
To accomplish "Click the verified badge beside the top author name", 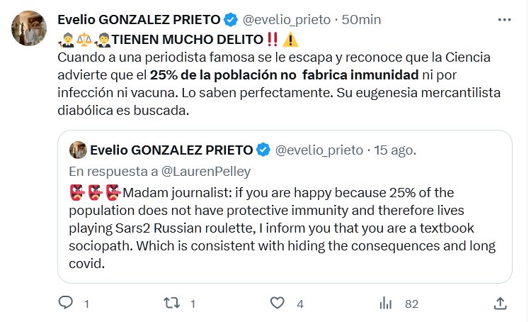I will coord(232,19).
